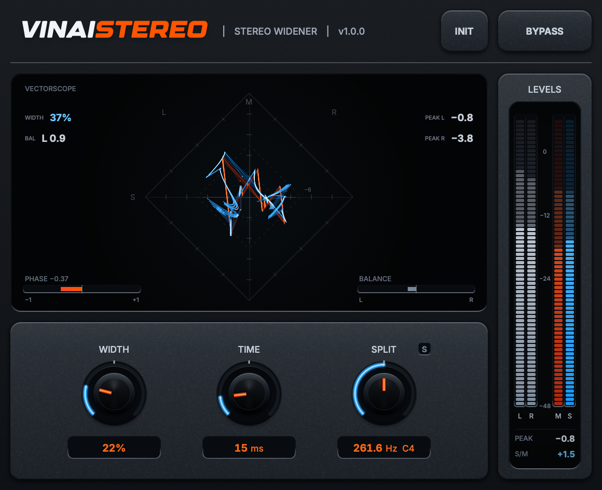
Task: Click the BAL L 0.9 readout
Action: tap(45, 138)
